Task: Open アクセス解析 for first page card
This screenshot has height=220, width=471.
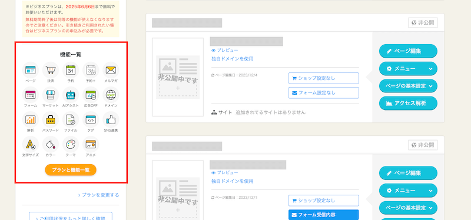Action: [408, 104]
